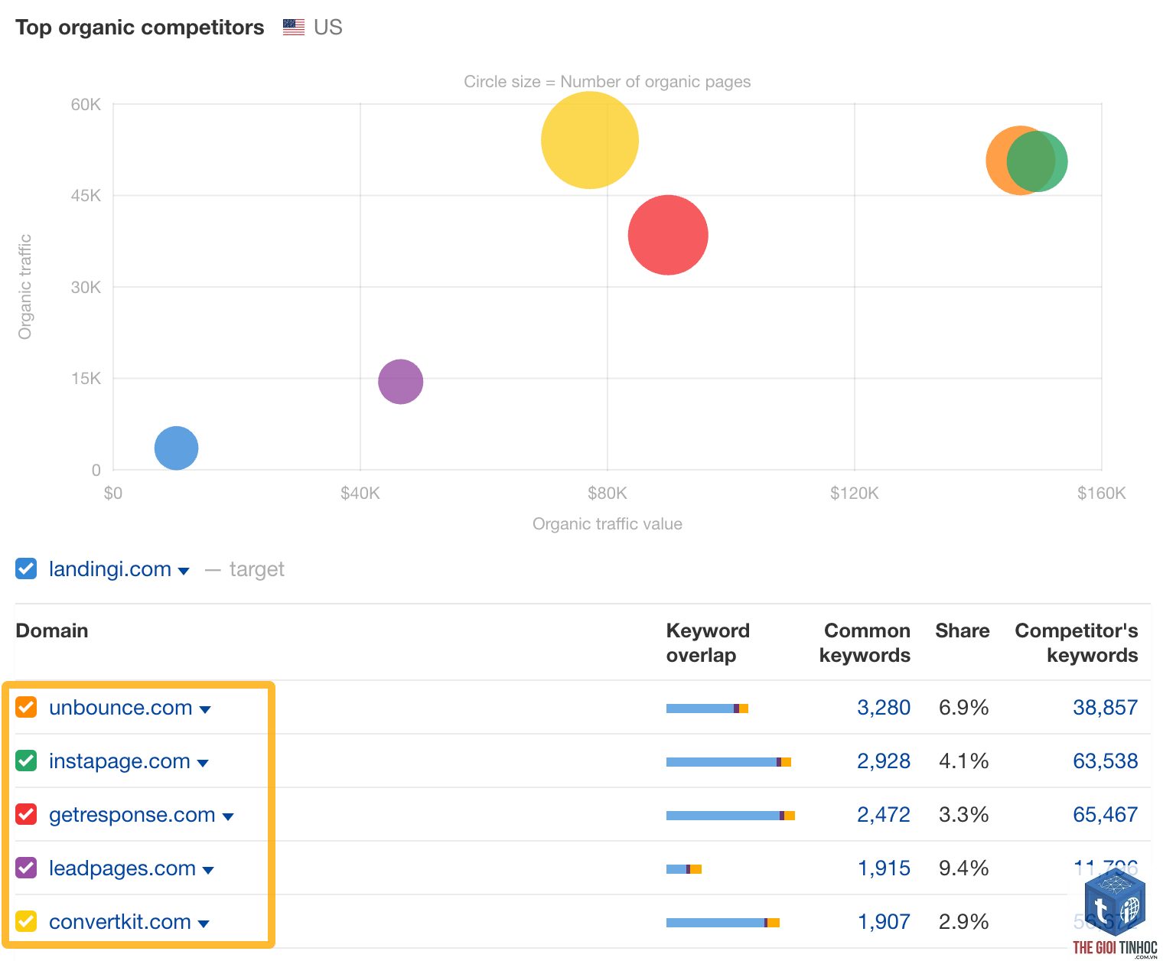Open competitor's keywords count 63,538
This screenshot has width=1163, height=961.
point(1106,761)
